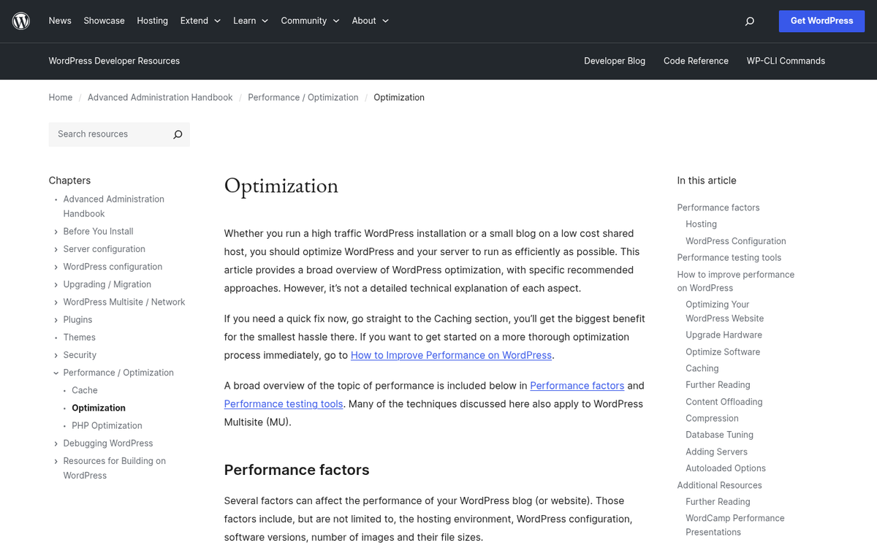Jump to Performance testing tools in outline

coord(729,258)
